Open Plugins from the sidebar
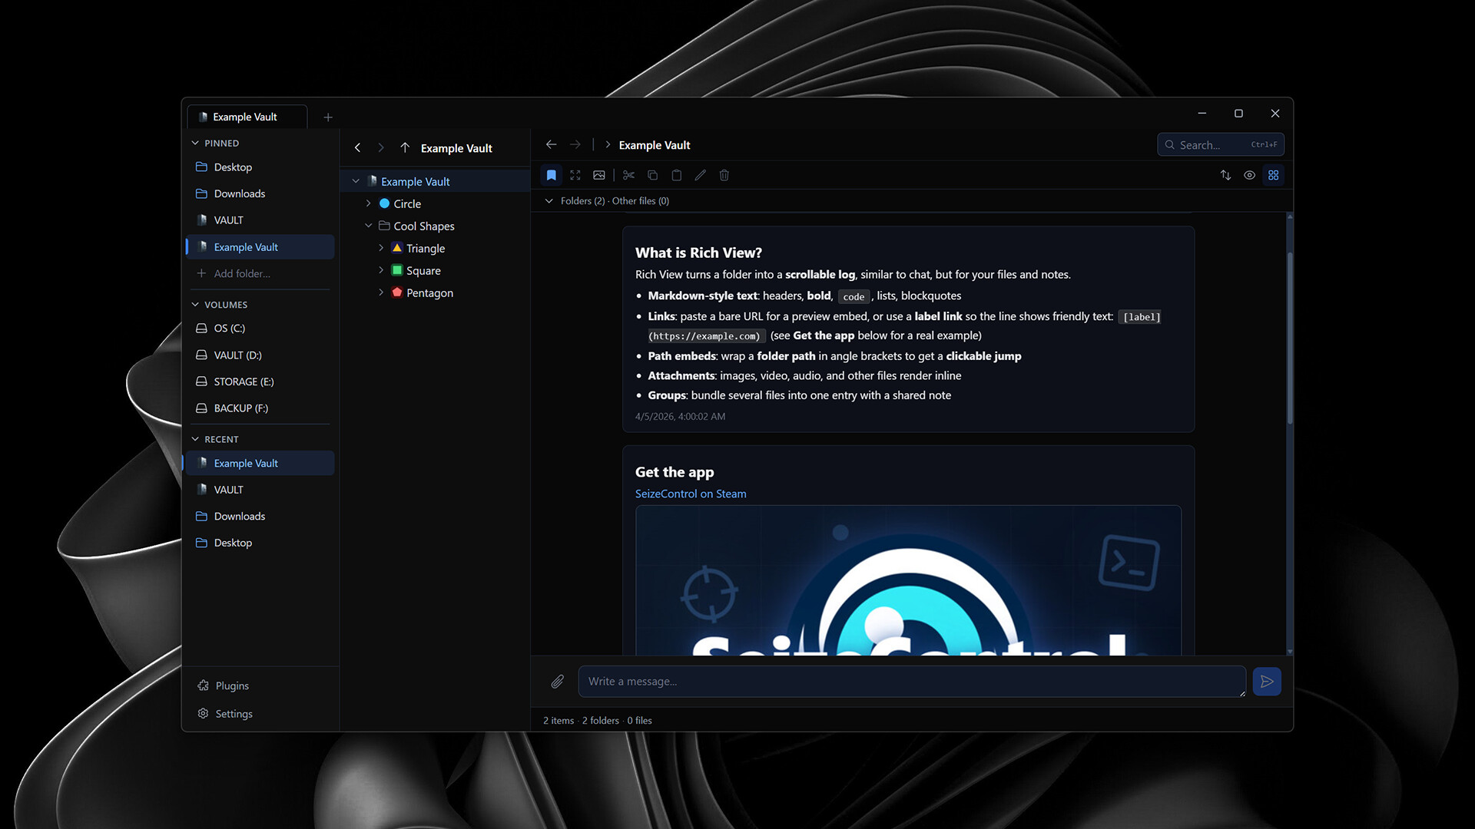Viewport: 1475px width, 829px height. 232,685
